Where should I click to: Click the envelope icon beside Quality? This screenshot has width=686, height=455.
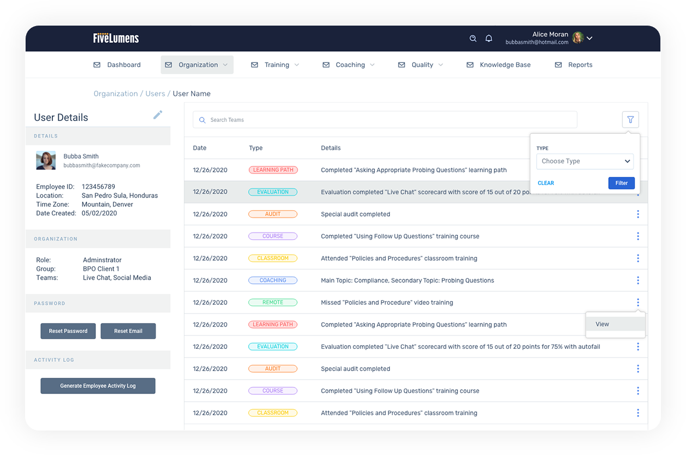point(402,65)
